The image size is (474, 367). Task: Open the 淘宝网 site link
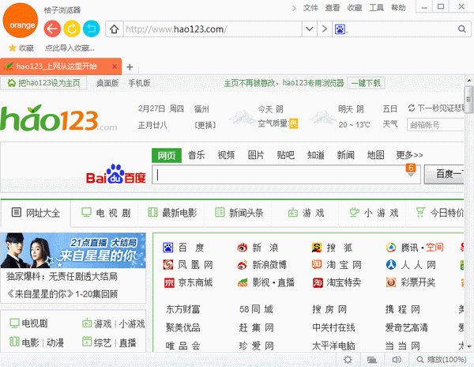[x=337, y=265]
